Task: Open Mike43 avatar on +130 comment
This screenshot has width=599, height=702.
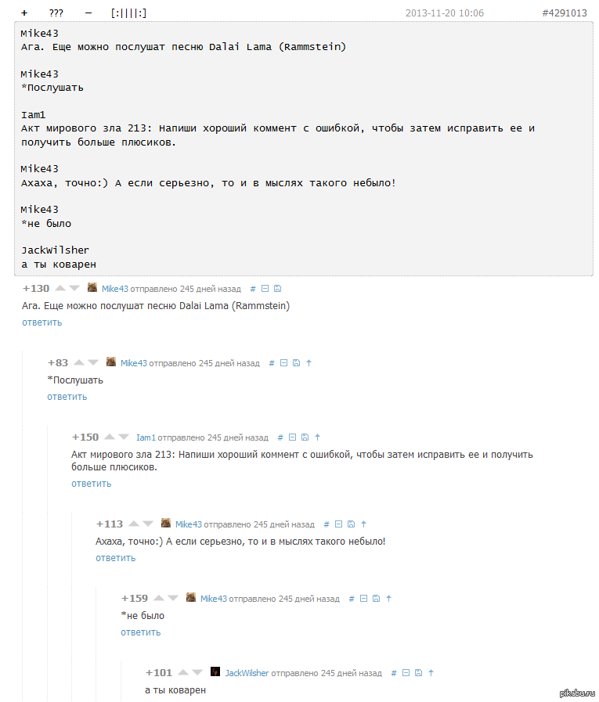Action: click(92, 288)
